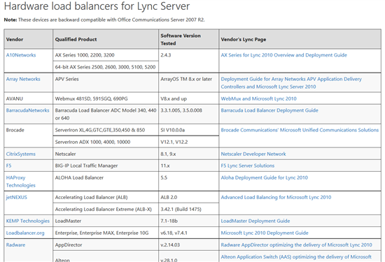Click the 8.1, 9.x version cell
Screen dimensions: 385x262
pos(188,154)
